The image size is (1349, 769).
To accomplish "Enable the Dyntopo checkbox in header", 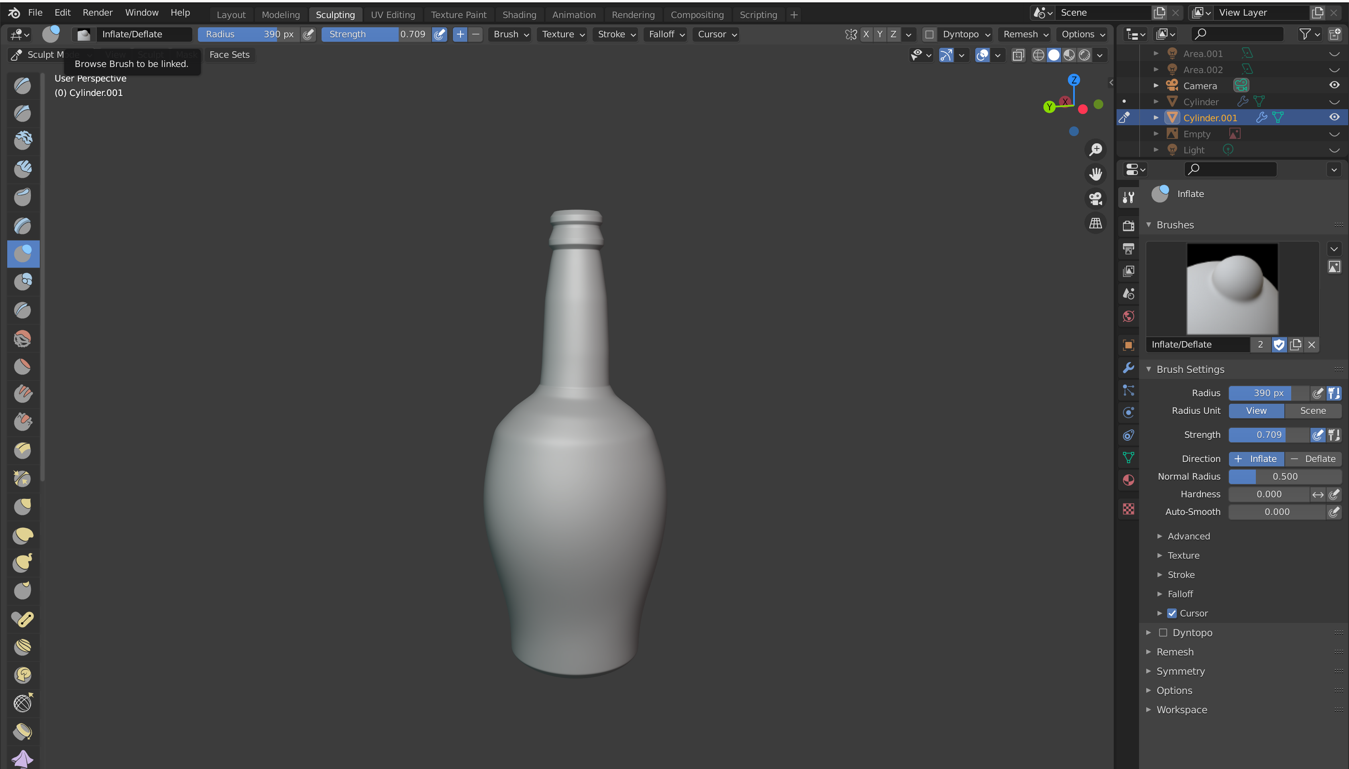I will (929, 35).
